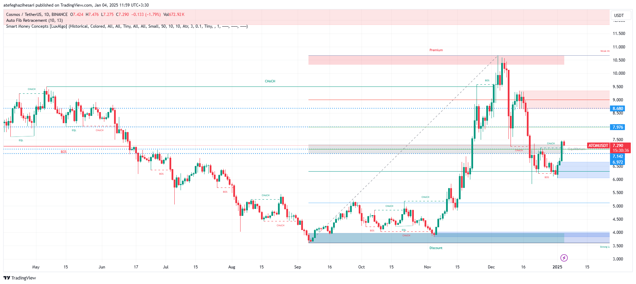
Task: Click the May label on the time axis
Action: pyautogui.click(x=36, y=267)
